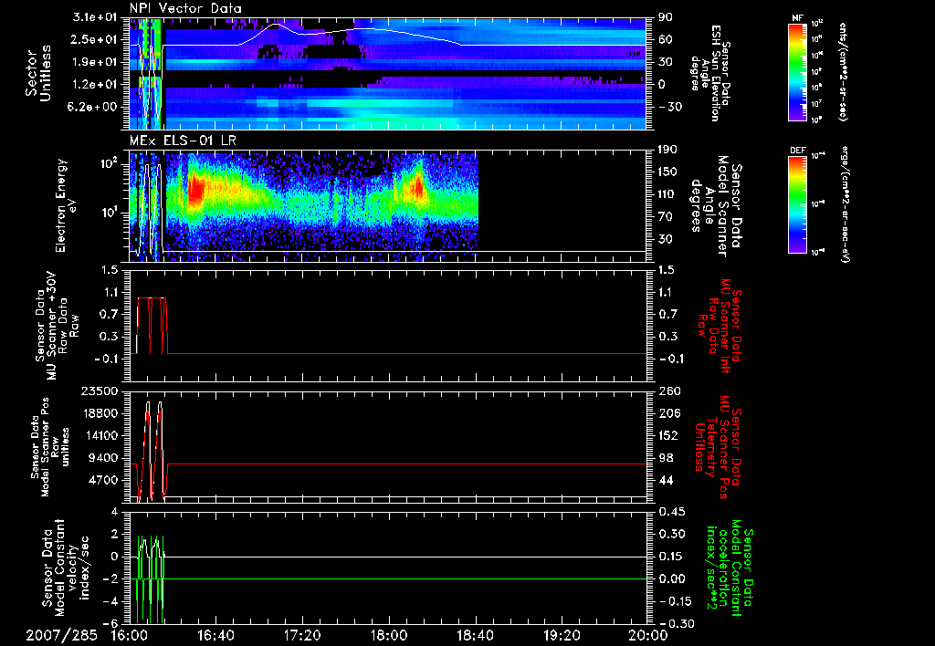Click the 19:20 time axis label

coord(562,635)
